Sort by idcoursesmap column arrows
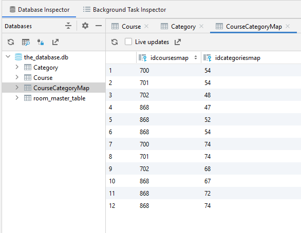This screenshot has width=301, height=233. tap(196, 57)
